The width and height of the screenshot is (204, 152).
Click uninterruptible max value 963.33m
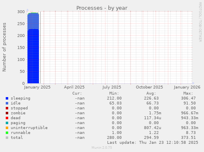(190, 128)
